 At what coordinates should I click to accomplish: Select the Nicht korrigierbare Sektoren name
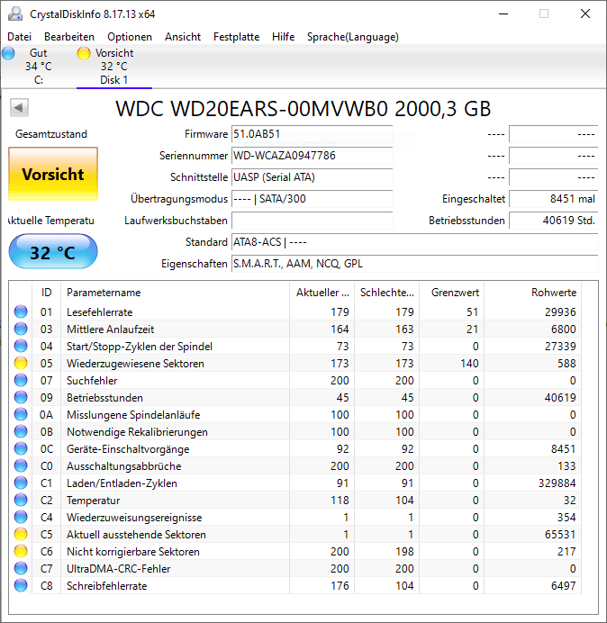click(x=132, y=552)
